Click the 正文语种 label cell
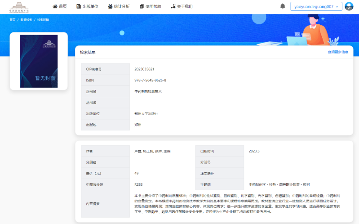The width and height of the screenshot is (359, 224). (220, 173)
